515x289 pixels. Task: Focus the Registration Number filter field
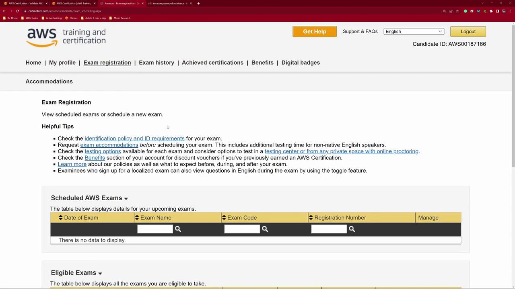pos(329,229)
